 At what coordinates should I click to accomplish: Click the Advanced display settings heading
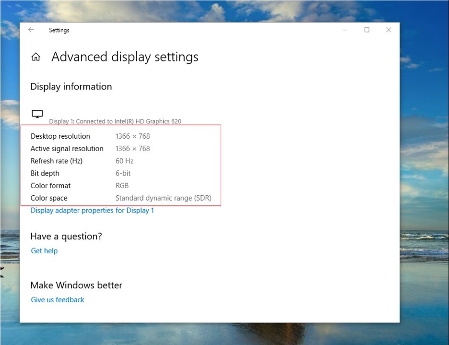(125, 57)
